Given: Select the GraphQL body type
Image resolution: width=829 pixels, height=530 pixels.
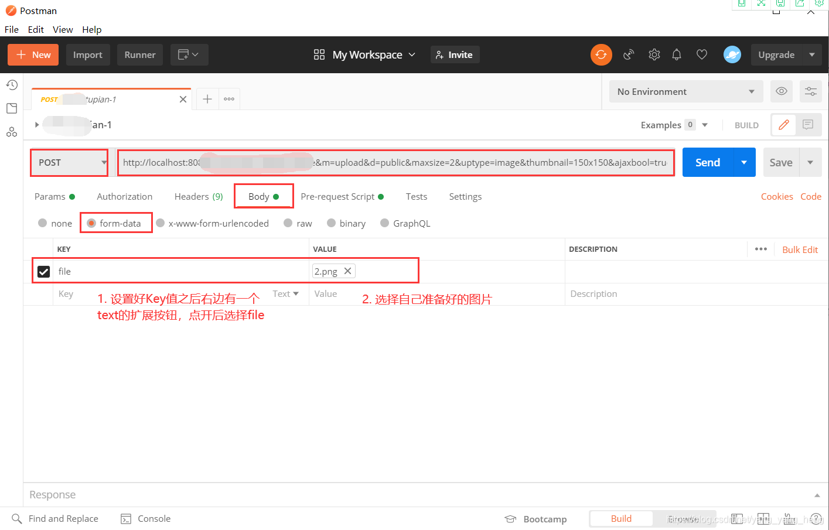Looking at the screenshot, I should [405, 223].
